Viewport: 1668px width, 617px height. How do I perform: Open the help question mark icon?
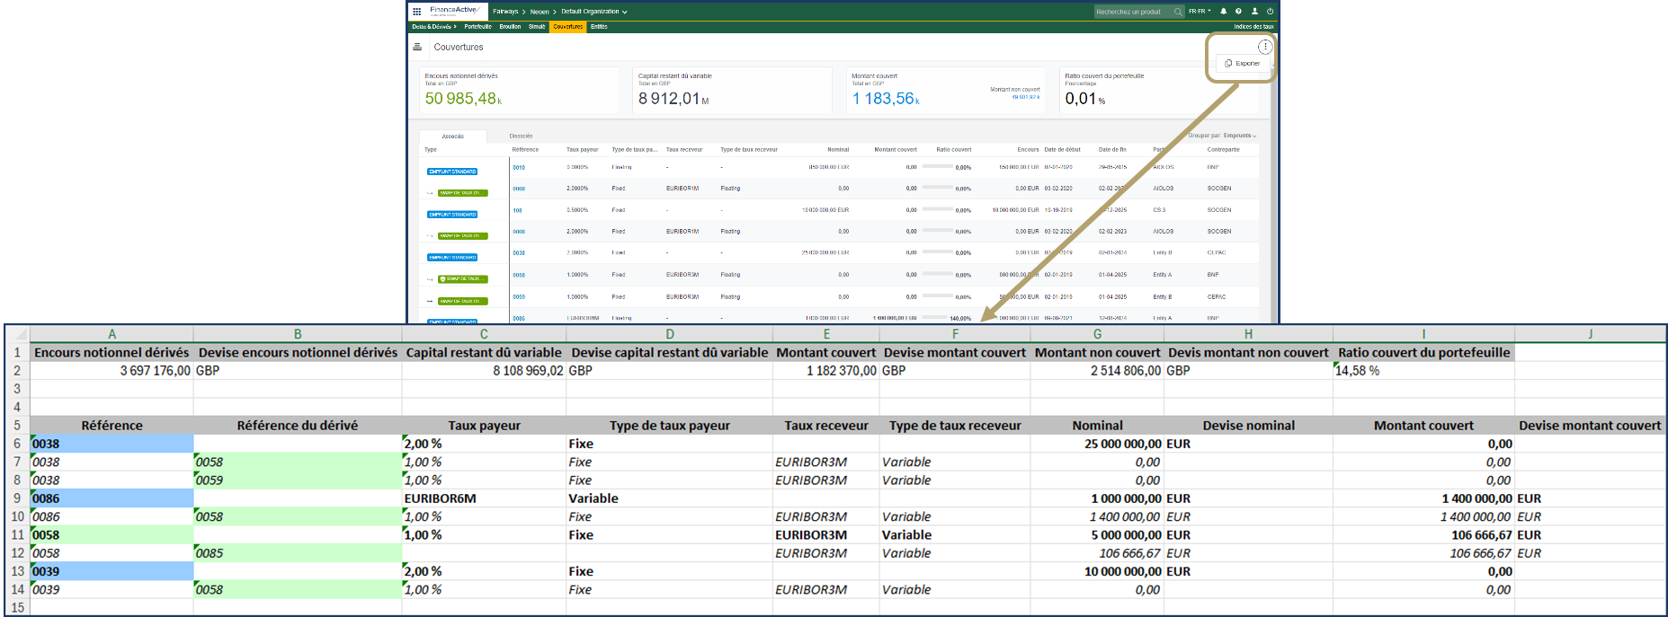(1238, 12)
